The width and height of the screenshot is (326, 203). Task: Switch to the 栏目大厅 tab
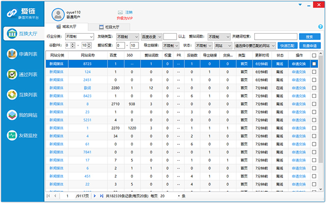109,27
